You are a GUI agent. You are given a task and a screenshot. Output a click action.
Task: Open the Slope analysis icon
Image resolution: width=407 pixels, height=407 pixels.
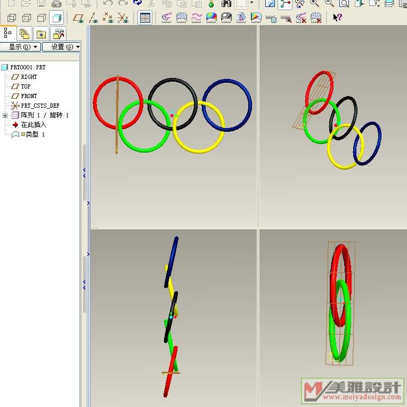click(256, 18)
